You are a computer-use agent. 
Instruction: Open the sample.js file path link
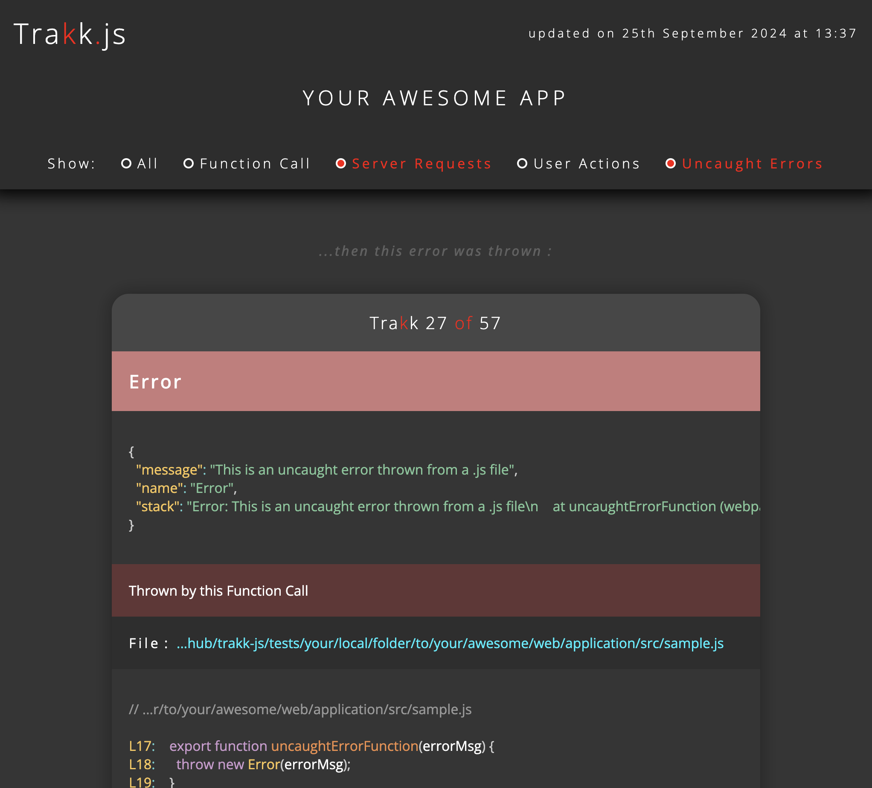(450, 643)
